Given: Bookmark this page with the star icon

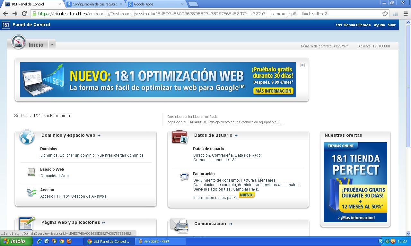Looking at the screenshot, I should (385, 14).
